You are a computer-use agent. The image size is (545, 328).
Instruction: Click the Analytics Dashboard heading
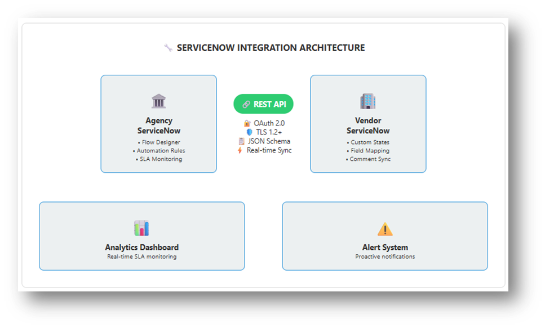[x=142, y=248]
